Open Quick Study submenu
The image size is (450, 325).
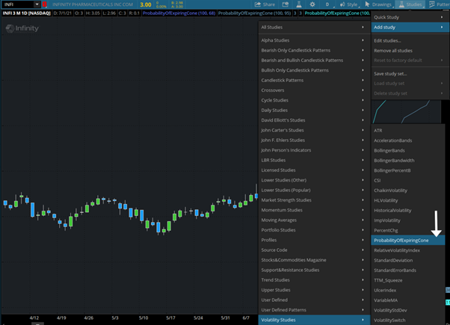(409, 17)
